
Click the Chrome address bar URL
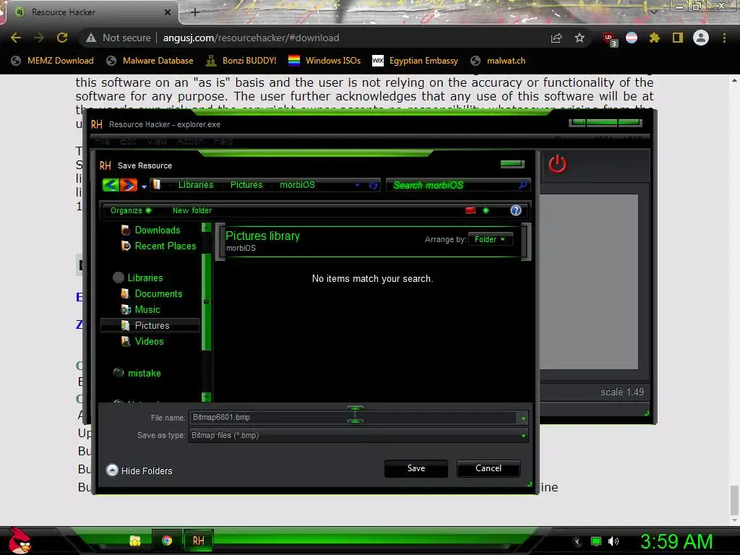click(x=251, y=38)
